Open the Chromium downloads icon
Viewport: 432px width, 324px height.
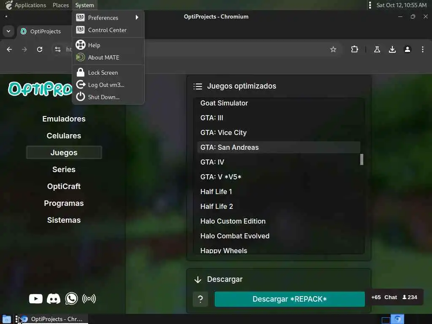point(392,49)
